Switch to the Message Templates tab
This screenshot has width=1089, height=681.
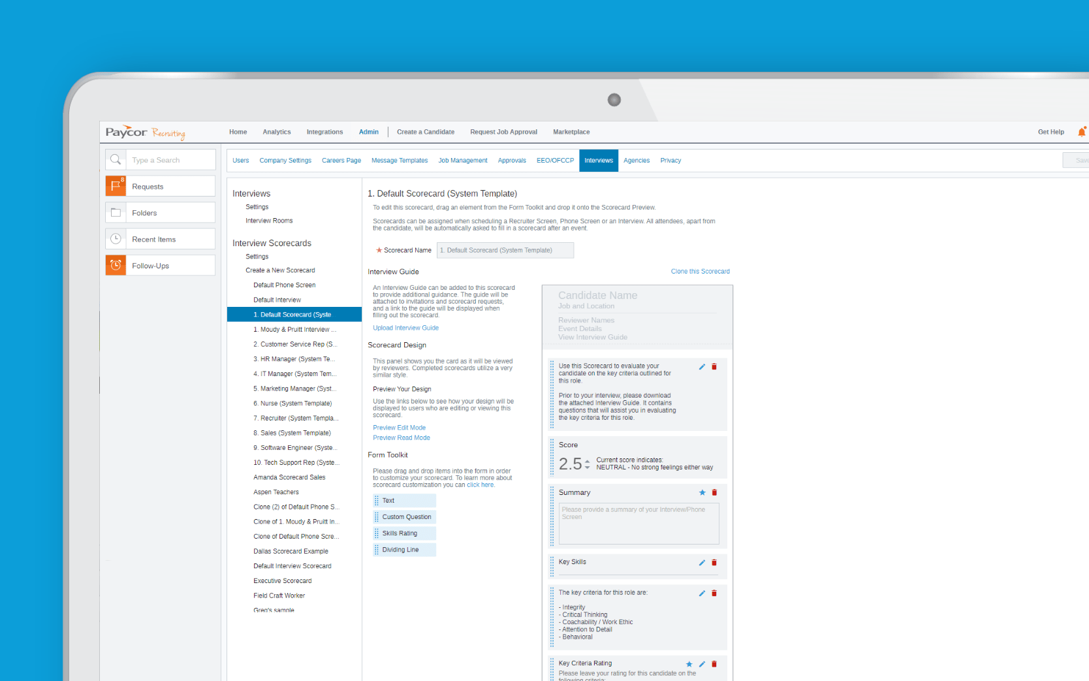(x=400, y=161)
